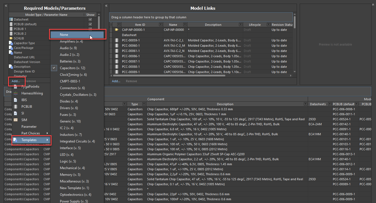Choose the Inductors (v. 7) template

pyautogui.click(x=77, y=135)
